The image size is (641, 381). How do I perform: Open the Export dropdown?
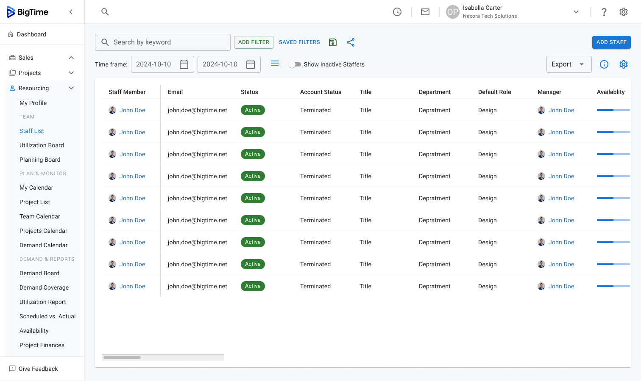coord(569,64)
